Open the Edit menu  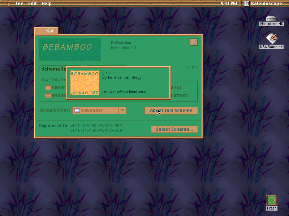coord(33,4)
